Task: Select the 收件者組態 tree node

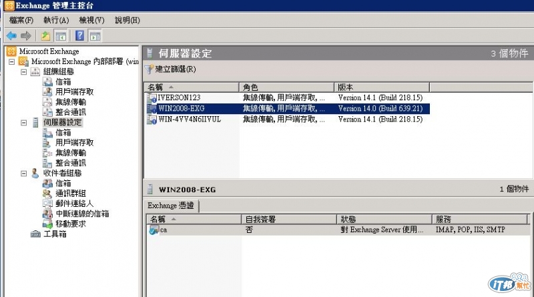Action: pos(62,174)
